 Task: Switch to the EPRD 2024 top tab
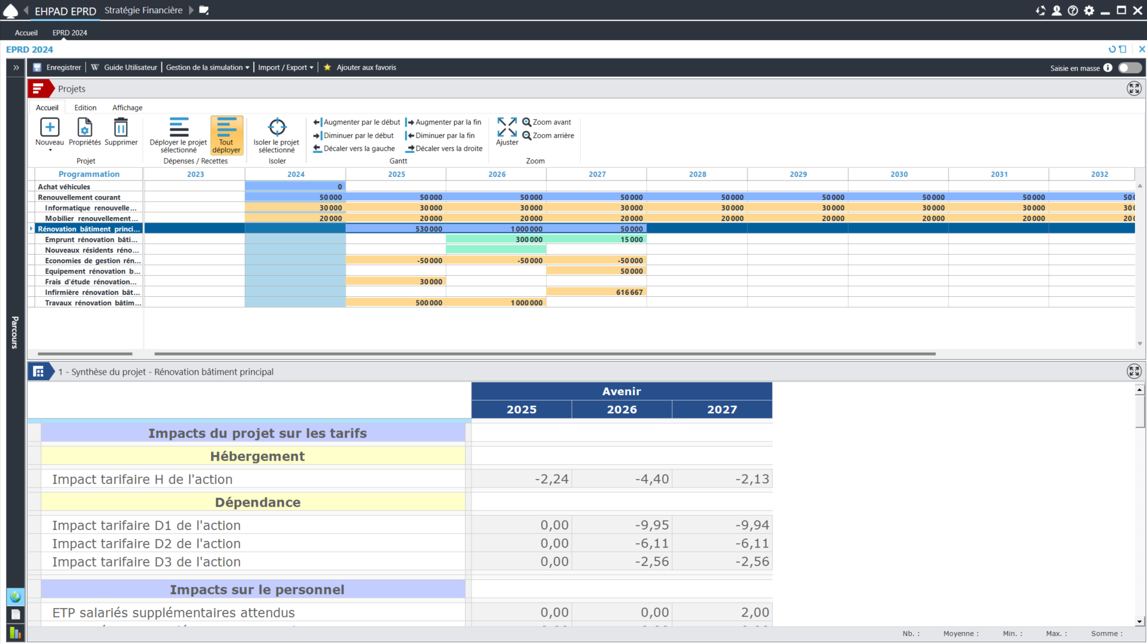(x=70, y=33)
